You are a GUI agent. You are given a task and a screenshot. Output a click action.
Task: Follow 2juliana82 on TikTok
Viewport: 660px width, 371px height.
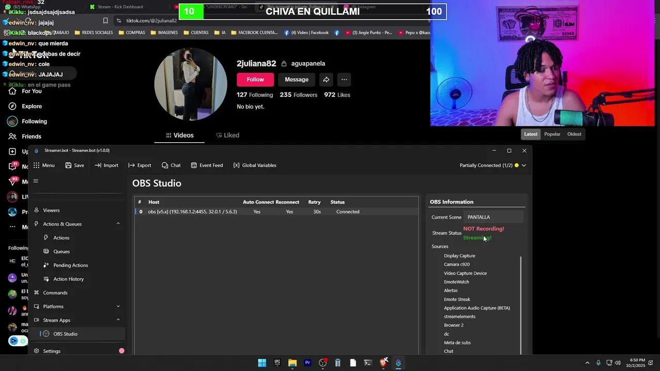click(255, 79)
